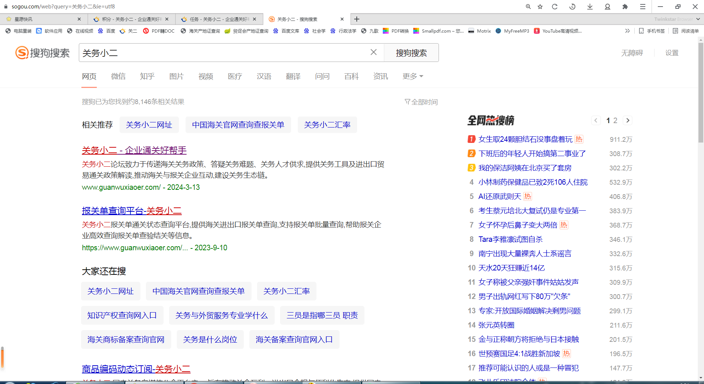Screen dimensions: 704x384
Task: Select the 微信 search category
Action: (118, 76)
